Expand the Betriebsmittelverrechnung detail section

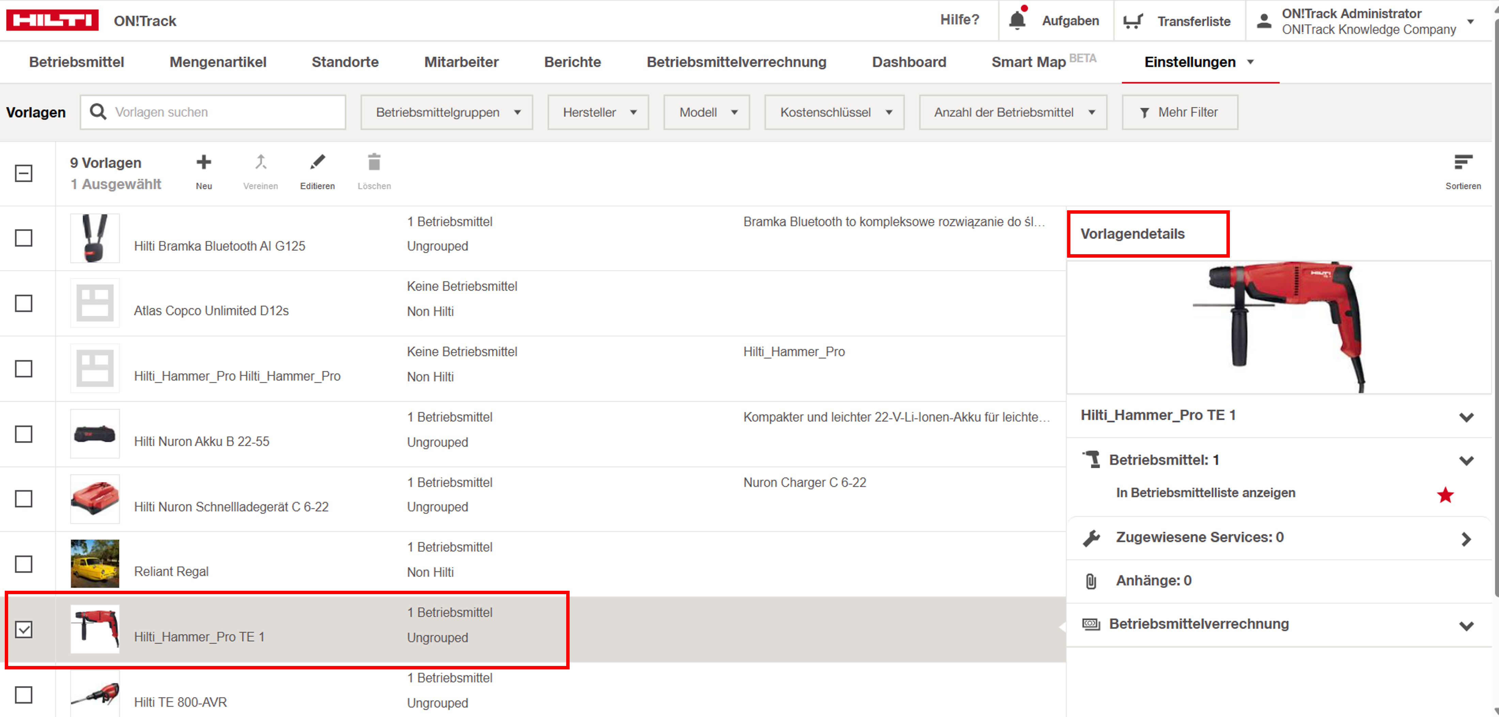click(x=1466, y=626)
